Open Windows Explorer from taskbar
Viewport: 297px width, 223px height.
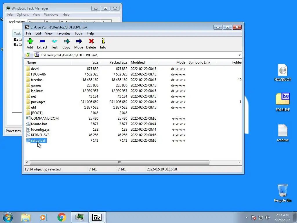(26, 217)
